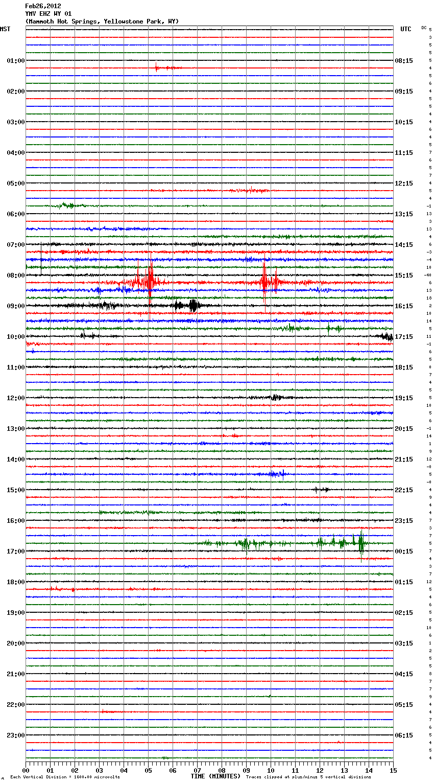Select the 16:00 MST time label

click(15, 521)
